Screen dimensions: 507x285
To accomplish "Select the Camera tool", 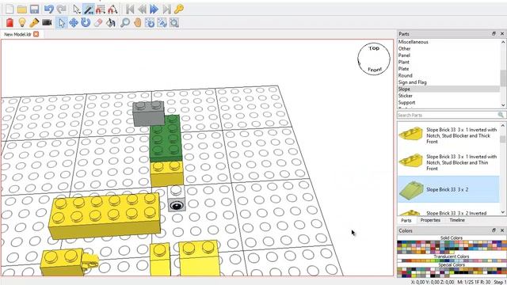I will pyautogui.click(x=47, y=23).
